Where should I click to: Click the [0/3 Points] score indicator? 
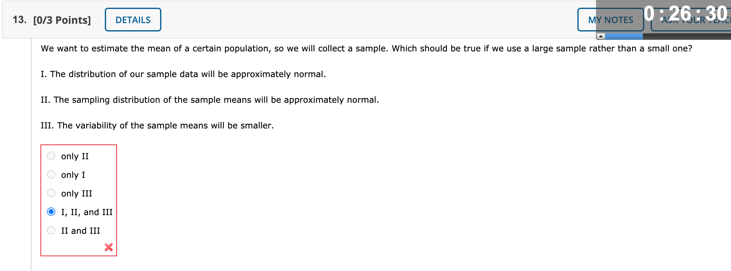click(x=61, y=20)
